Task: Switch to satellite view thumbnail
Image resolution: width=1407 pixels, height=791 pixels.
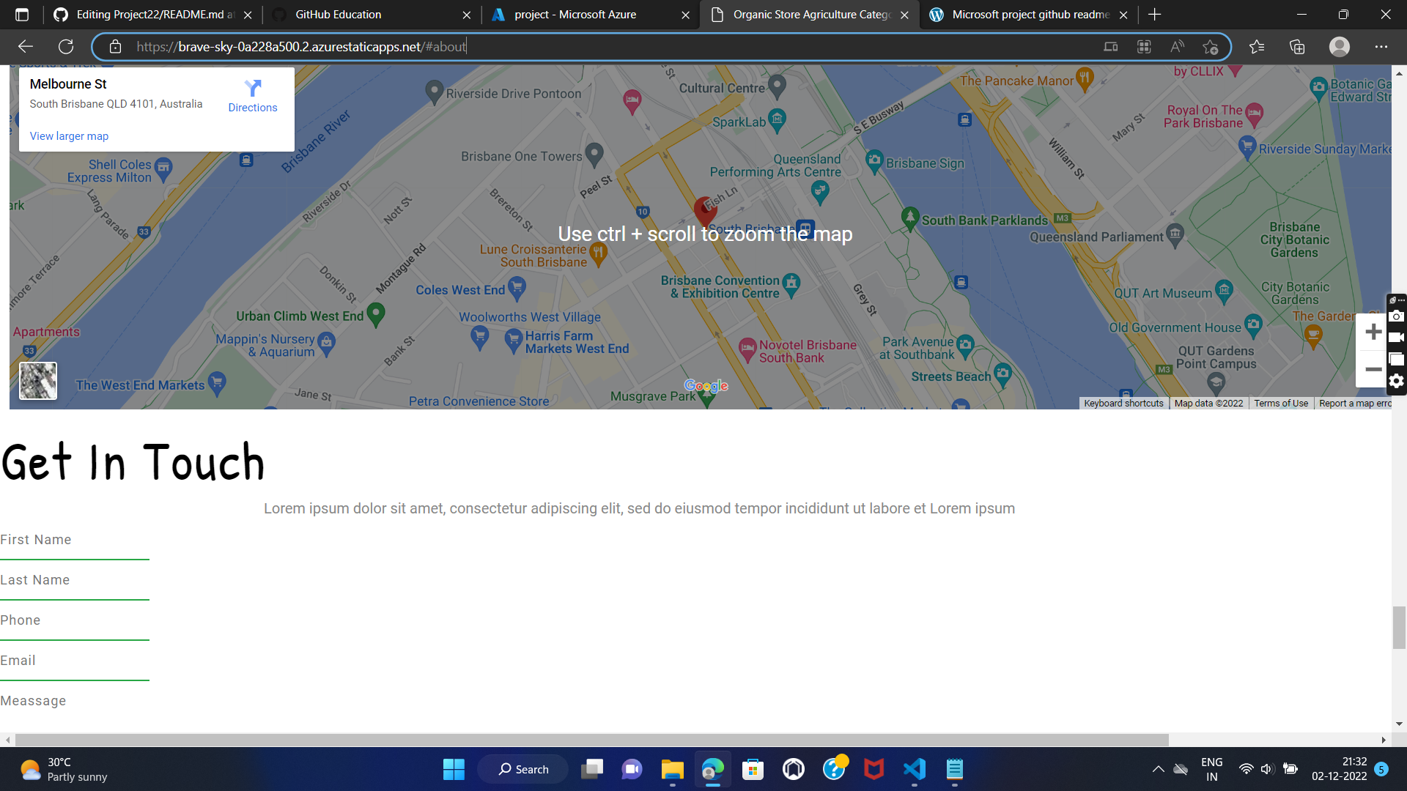Action: coord(38,381)
